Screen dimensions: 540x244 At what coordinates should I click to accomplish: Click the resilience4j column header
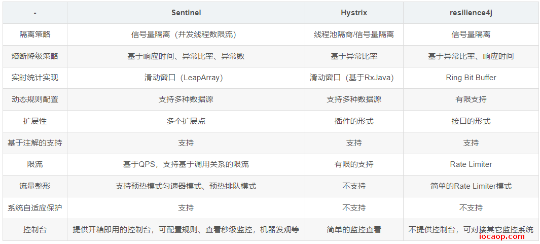pyautogui.click(x=471, y=13)
